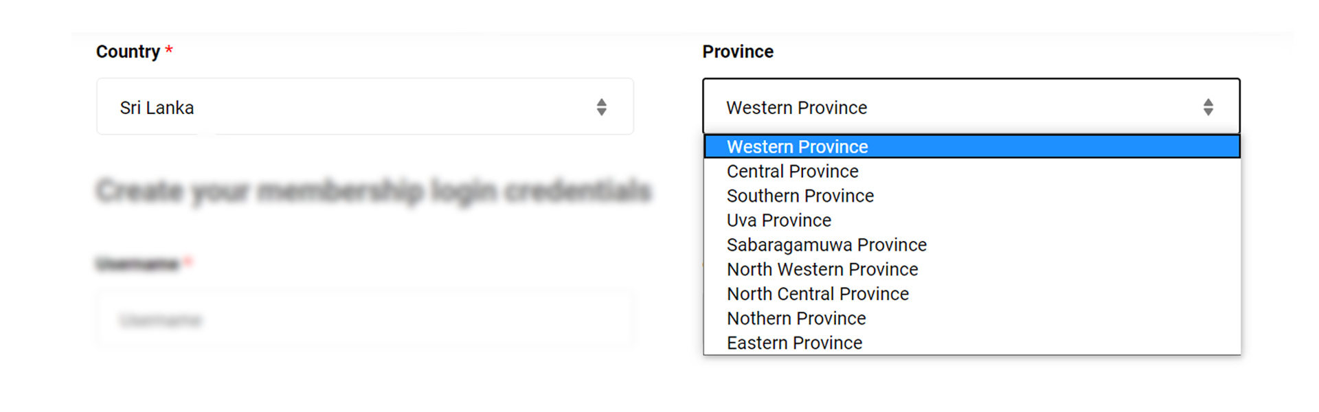The height and width of the screenshot is (412, 1319).
Task: Click the Province dropdown up-down arrow icon
Action: pyautogui.click(x=1208, y=107)
